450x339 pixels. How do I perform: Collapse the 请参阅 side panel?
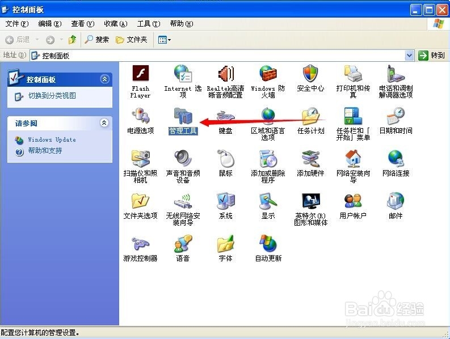coord(104,123)
